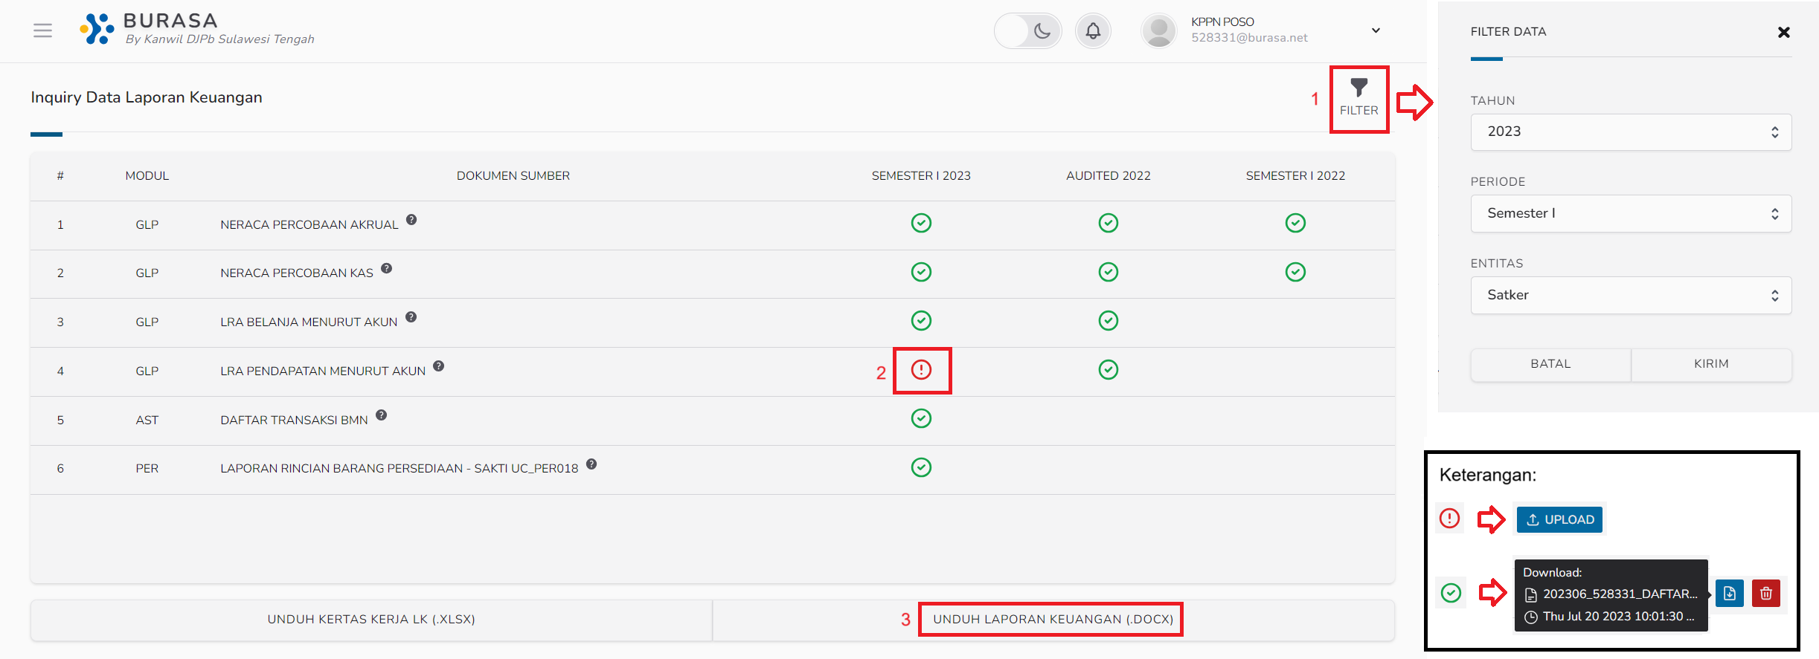Viewport: 1819px width, 659px height.
Task: Open the Entitas Satker dropdown
Action: (x=1630, y=296)
